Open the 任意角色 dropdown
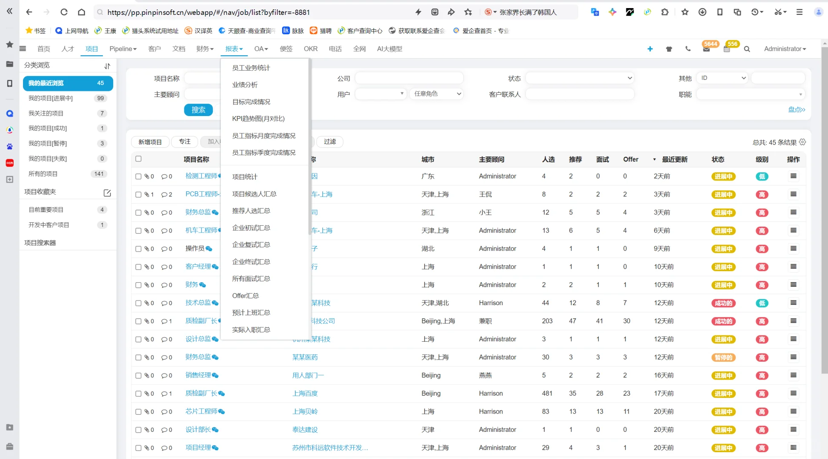 point(436,93)
